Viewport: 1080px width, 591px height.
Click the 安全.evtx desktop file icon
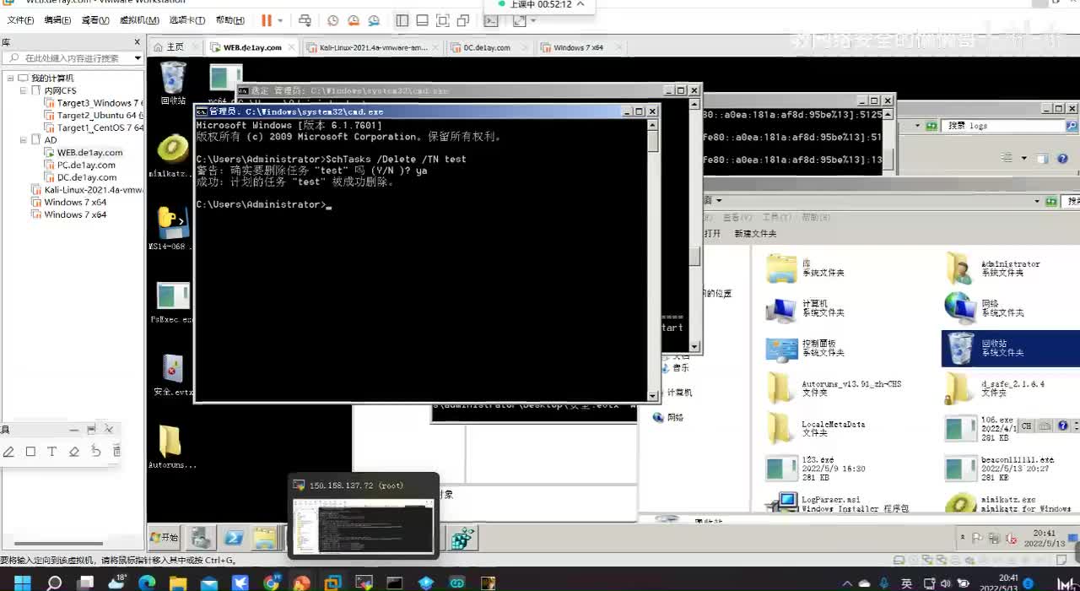coord(173,375)
